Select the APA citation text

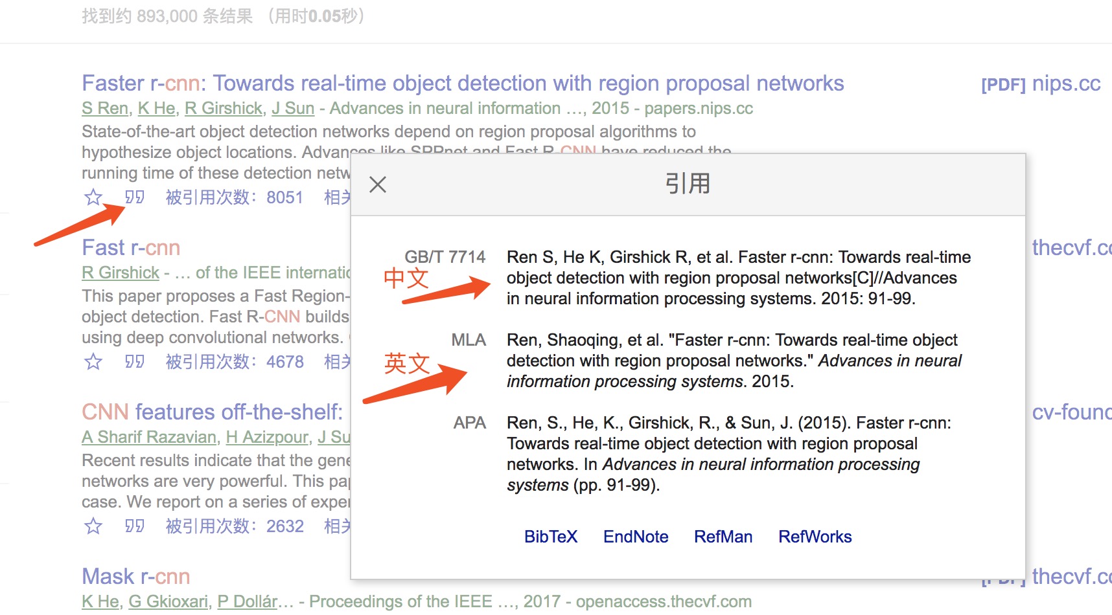729,454
